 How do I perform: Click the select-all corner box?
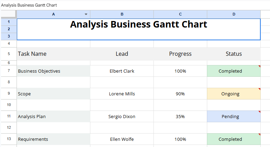(8, 14)
